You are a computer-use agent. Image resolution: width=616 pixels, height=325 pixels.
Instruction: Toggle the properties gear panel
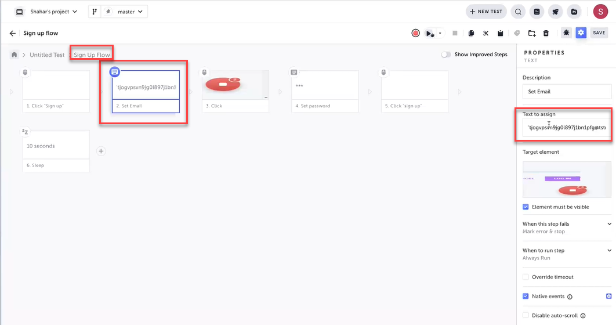[x=581, y=33]
